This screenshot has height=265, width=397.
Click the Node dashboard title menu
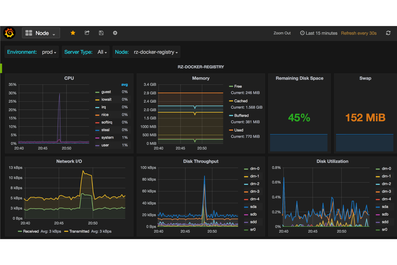click(x=42, y=33)
